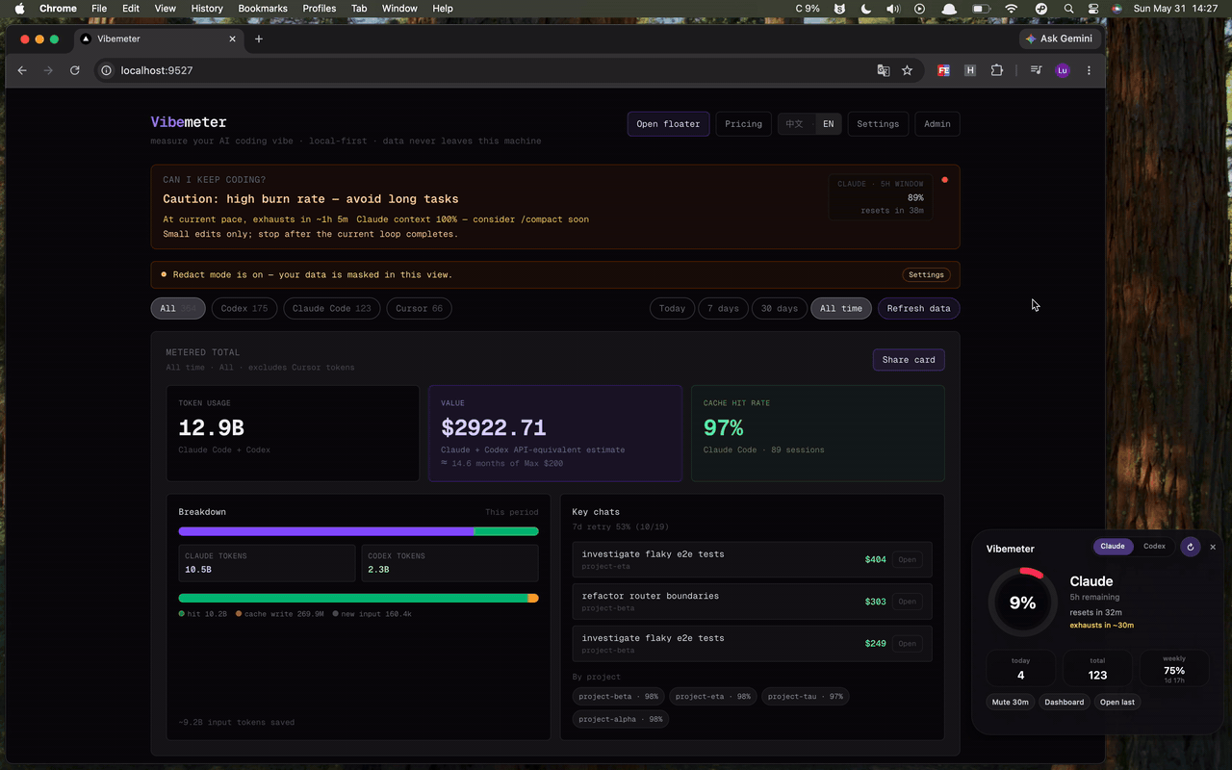Reload the page with the Chrome reload icon
1232x770 pixels.
(x=75, y=70)
